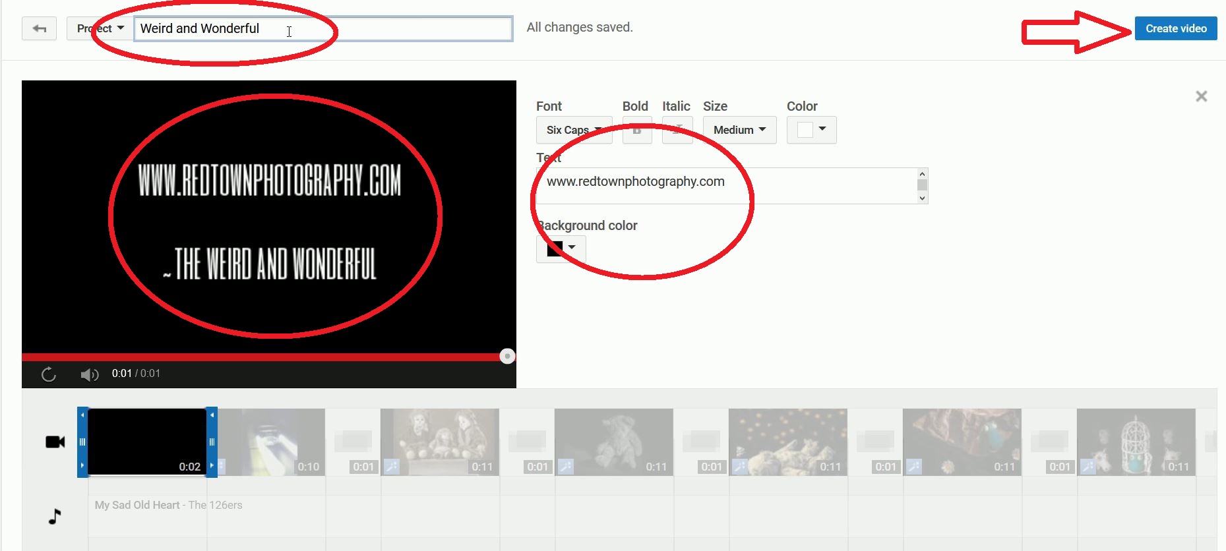Close the text settings panel with X
This screenshot has width=1226, height=551.
point(1202,96)
